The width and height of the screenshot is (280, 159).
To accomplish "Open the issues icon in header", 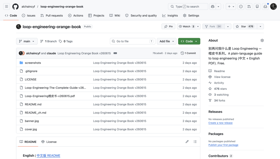I will coord(241,6).
